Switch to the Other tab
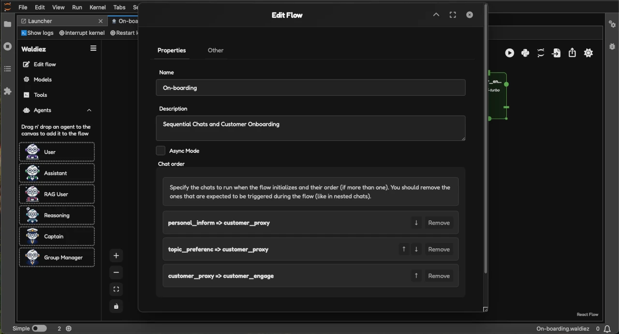 coord(215,50)
